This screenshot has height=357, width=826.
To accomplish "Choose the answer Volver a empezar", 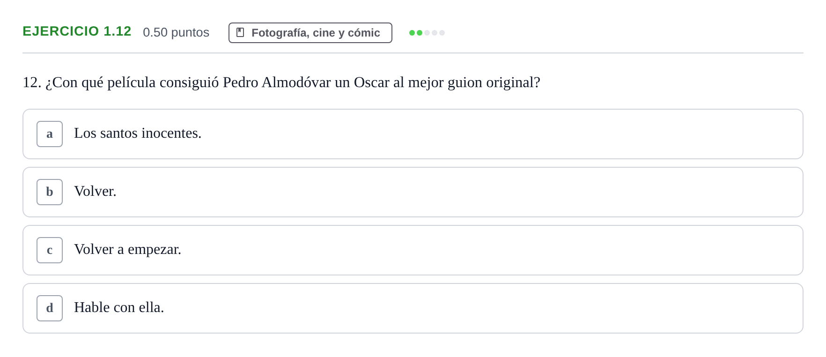I will pos(127,250).
